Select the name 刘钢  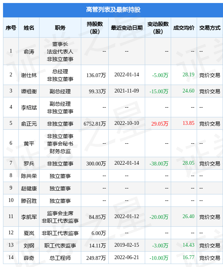pos(29,246)
